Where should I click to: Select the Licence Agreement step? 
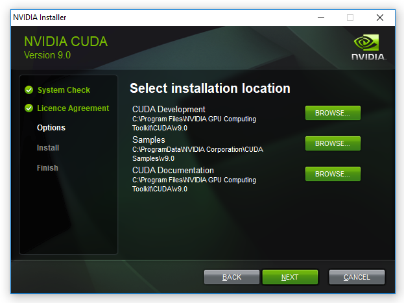click(73, 108)
